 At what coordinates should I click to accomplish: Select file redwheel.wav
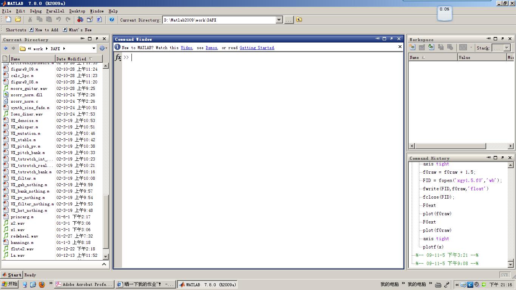[24, 236]
